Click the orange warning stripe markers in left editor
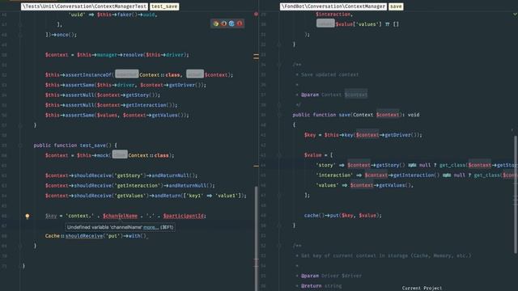 pyautogui.click(x=256, y=57)
